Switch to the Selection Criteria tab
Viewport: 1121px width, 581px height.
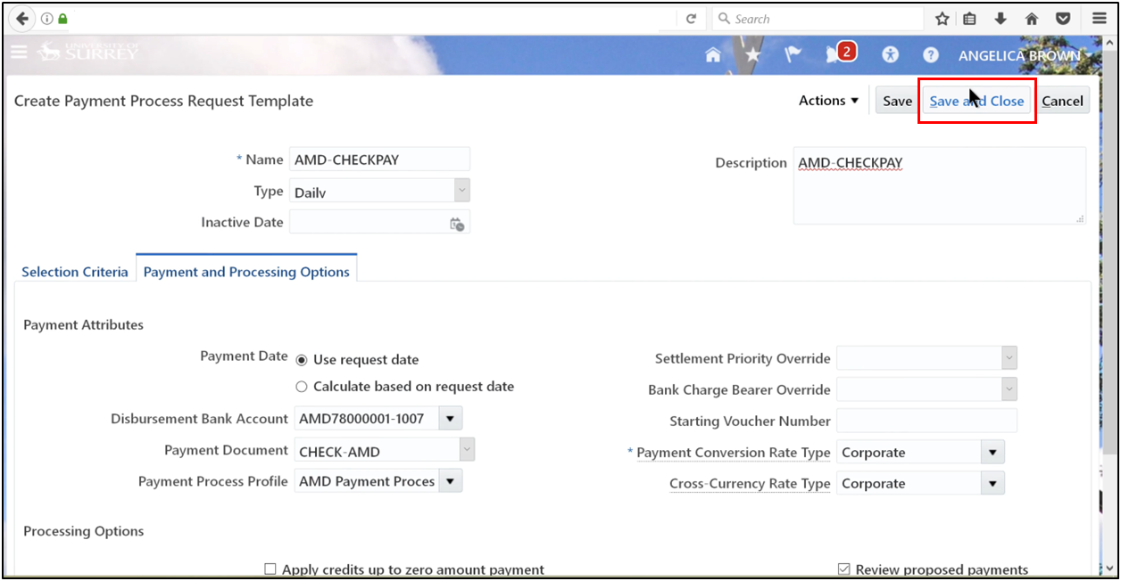pos(75,272)
